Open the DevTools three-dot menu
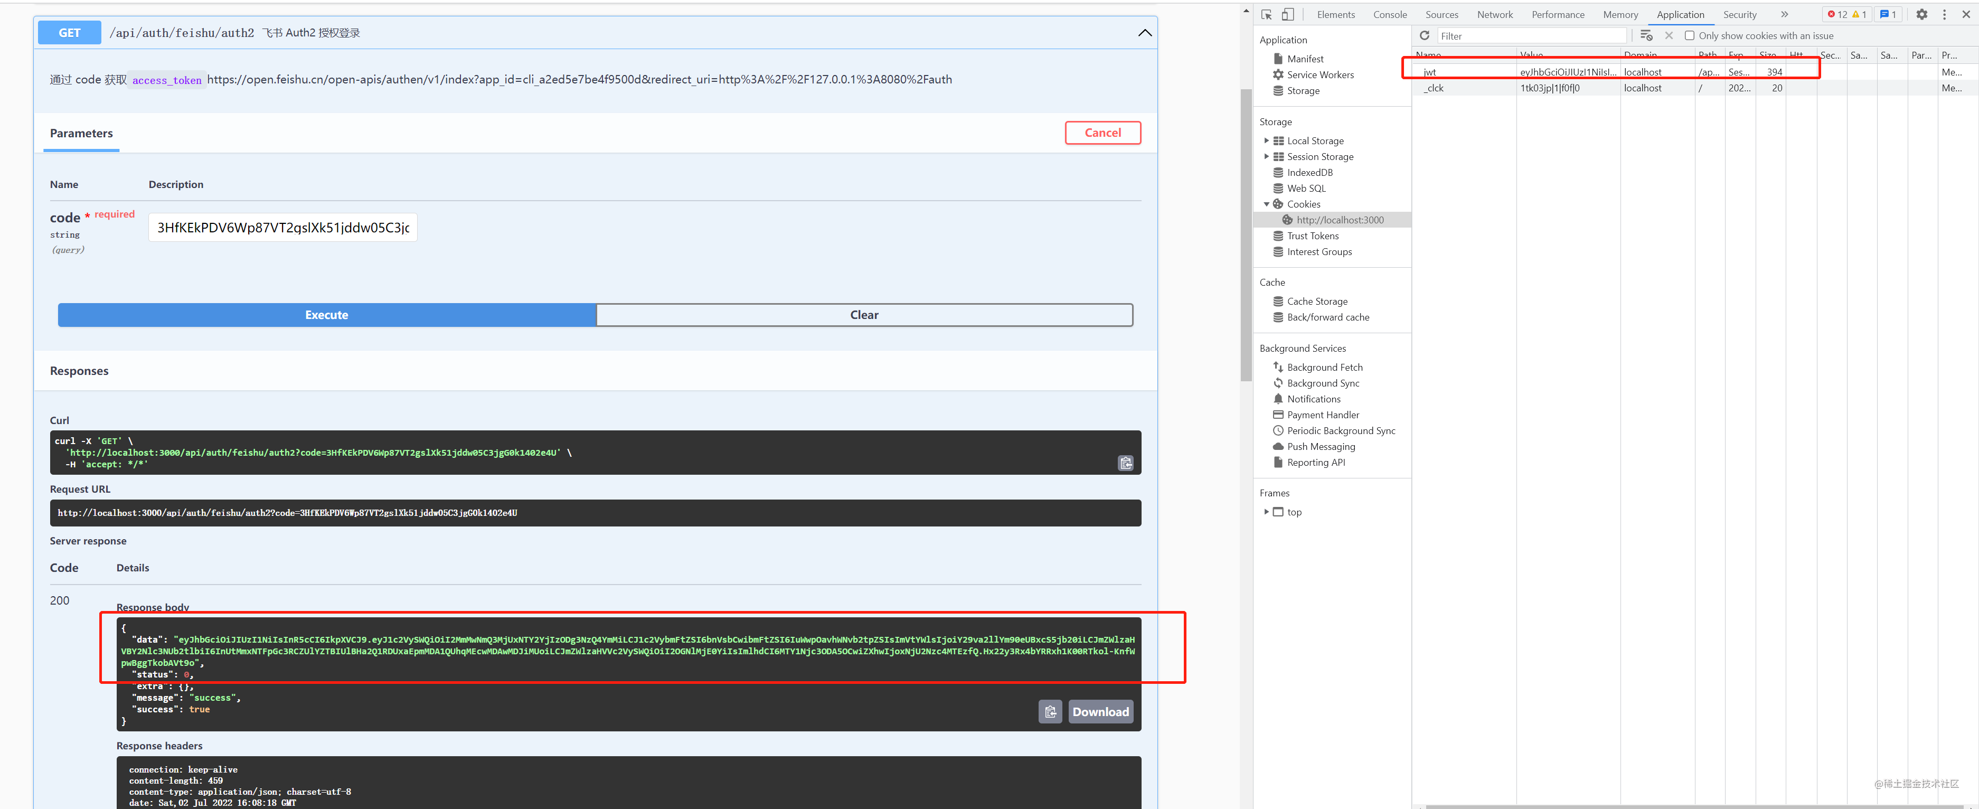The height and width of the screenshot is (809, 1979). pyautogui.click(x=1945, y=15)
